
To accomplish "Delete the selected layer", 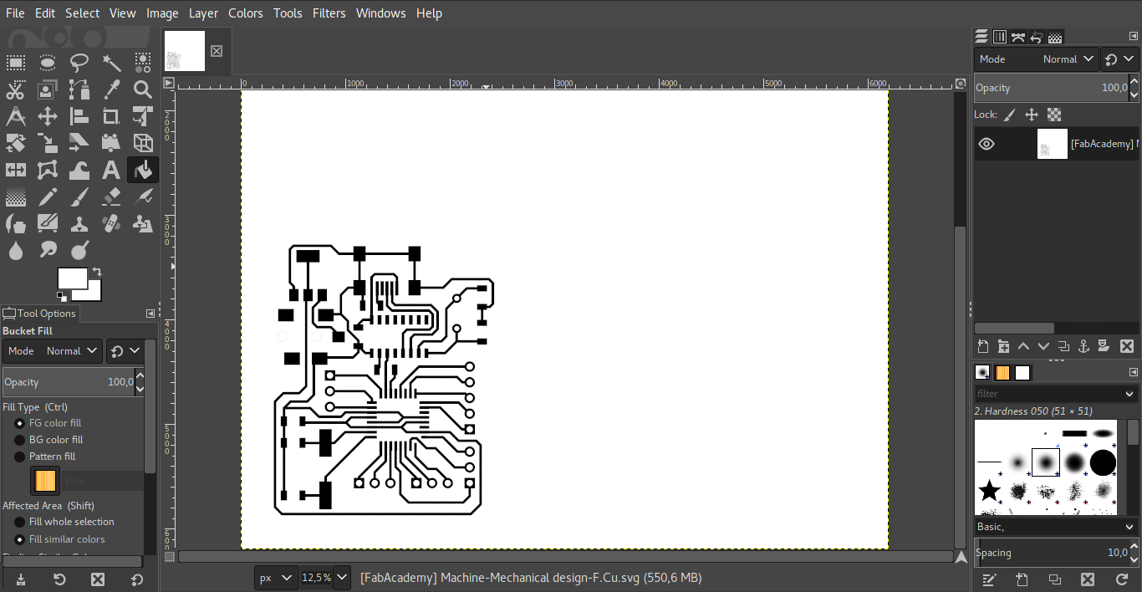I will (1125, 346).
